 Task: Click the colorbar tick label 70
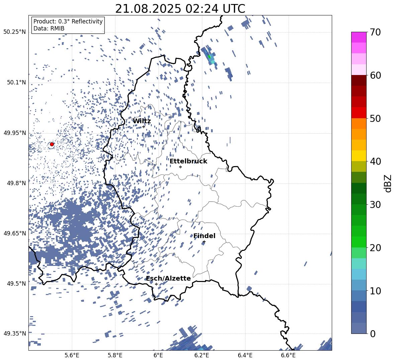(x=375, y=32)
